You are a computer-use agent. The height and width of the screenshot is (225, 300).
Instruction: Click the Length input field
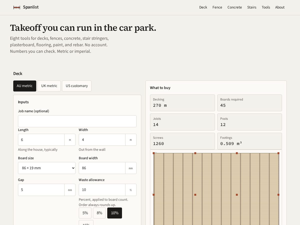[x=41, y=140]
